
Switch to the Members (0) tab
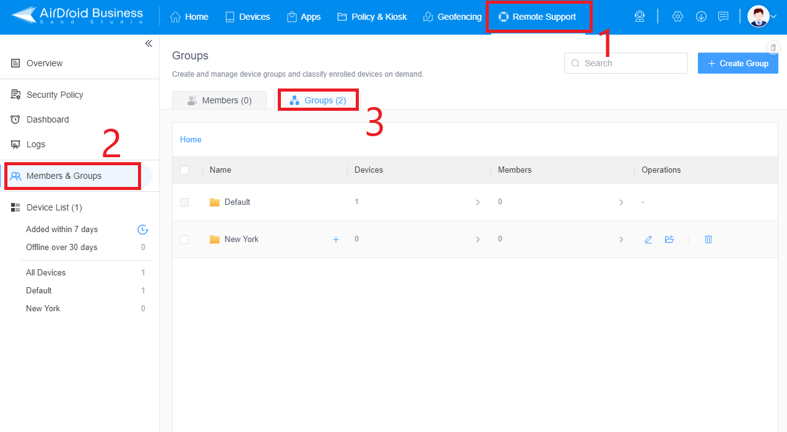(219, 100)
